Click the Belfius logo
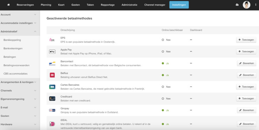The width and height of the screenshot is (259, 130). (x=52, y=75)
